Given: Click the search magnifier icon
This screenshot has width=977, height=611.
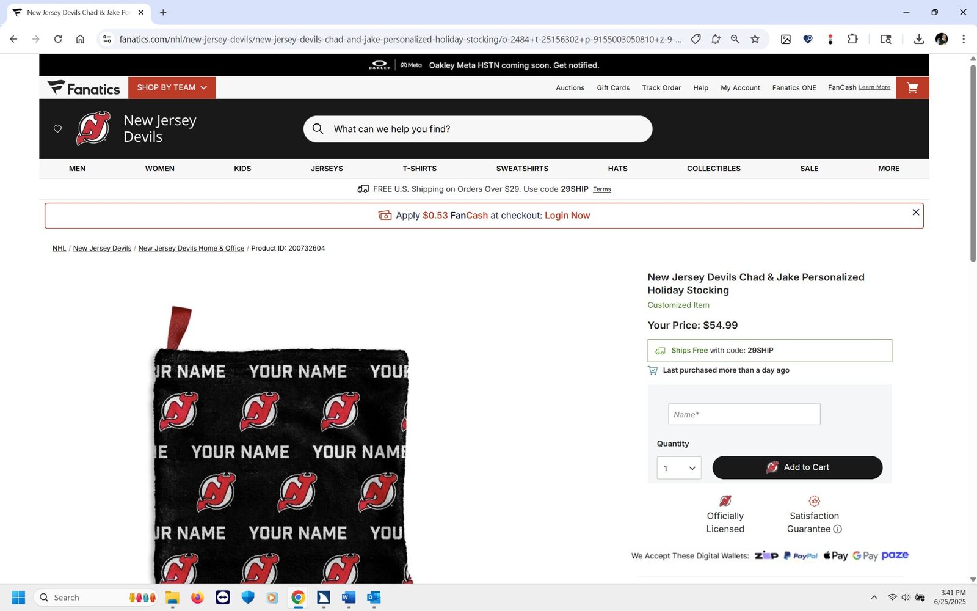Looking at the screenshot, I should tap(318, 129).
